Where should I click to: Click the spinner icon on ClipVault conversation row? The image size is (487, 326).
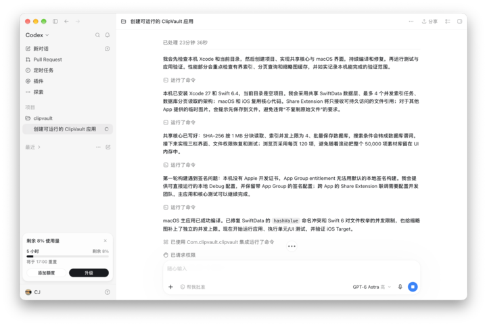(107, 129)
